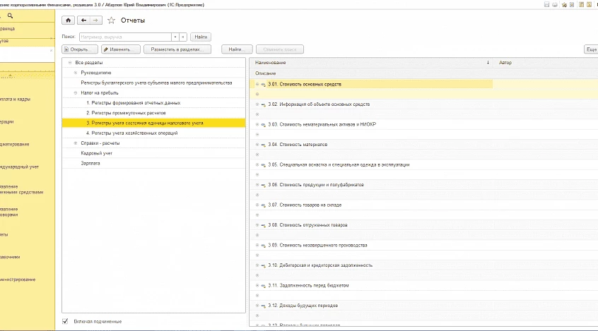This screenshot has width=598, height=331.
Task: Clear the search field with the x
Action: click(x=183, y=37)
